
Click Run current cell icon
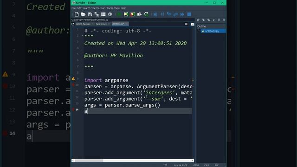[x=126, y=14]
